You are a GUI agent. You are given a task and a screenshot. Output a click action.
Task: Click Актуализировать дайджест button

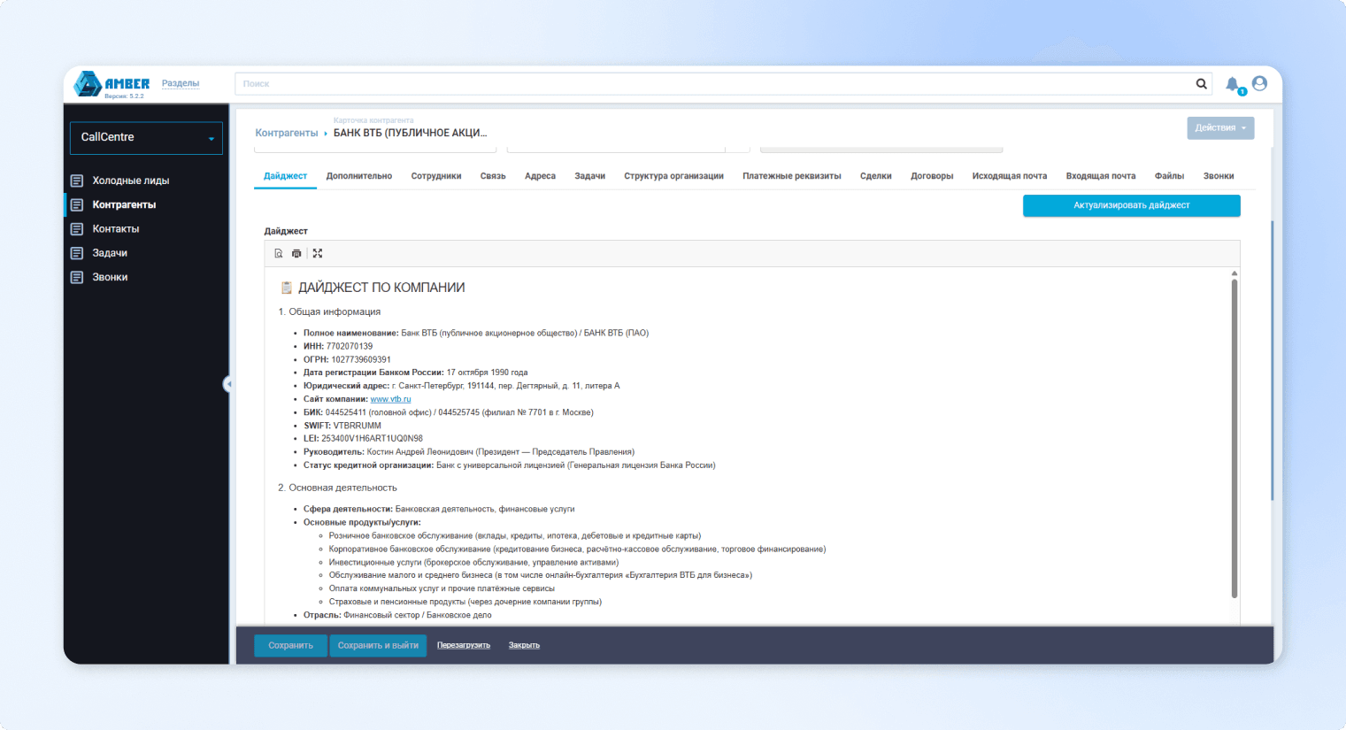click(x=1132, y=205)
